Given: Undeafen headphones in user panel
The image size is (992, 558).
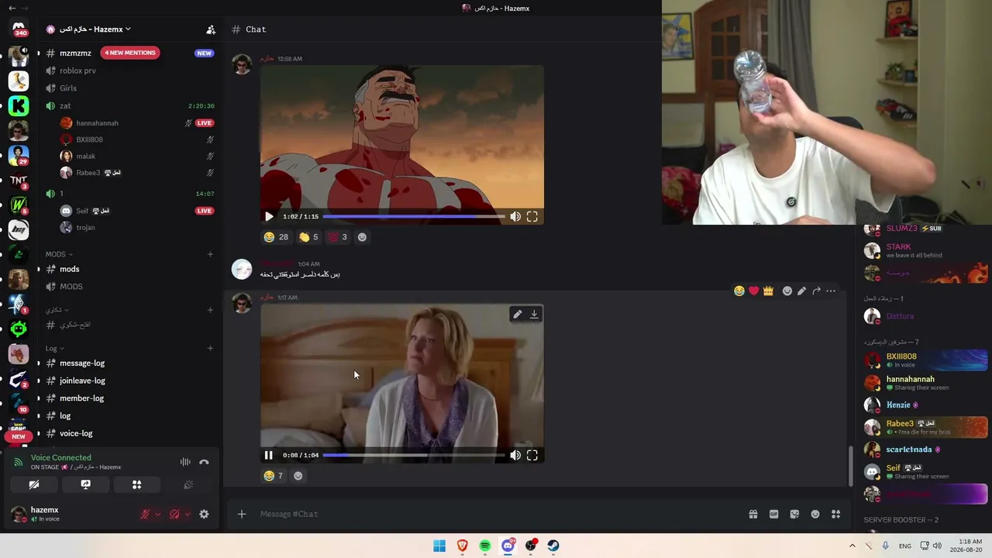Looking at the screenshot, I should coord(175,514).
